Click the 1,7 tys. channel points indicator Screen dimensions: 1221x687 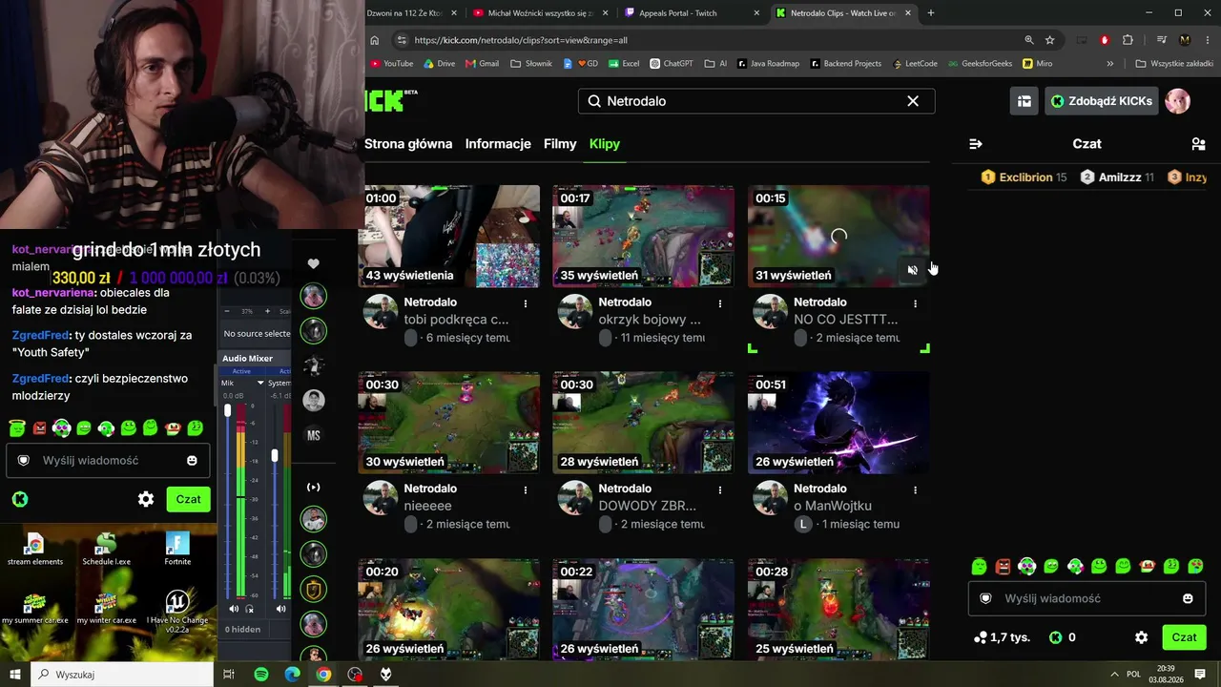pyautogui.click(x=1003, y=637)
